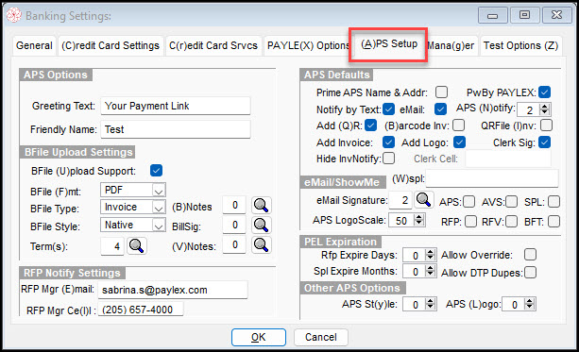Toggle Add (Q)R checkbox
The height and width of the screenshot is (352, 579).
click(x=371, y=126)
